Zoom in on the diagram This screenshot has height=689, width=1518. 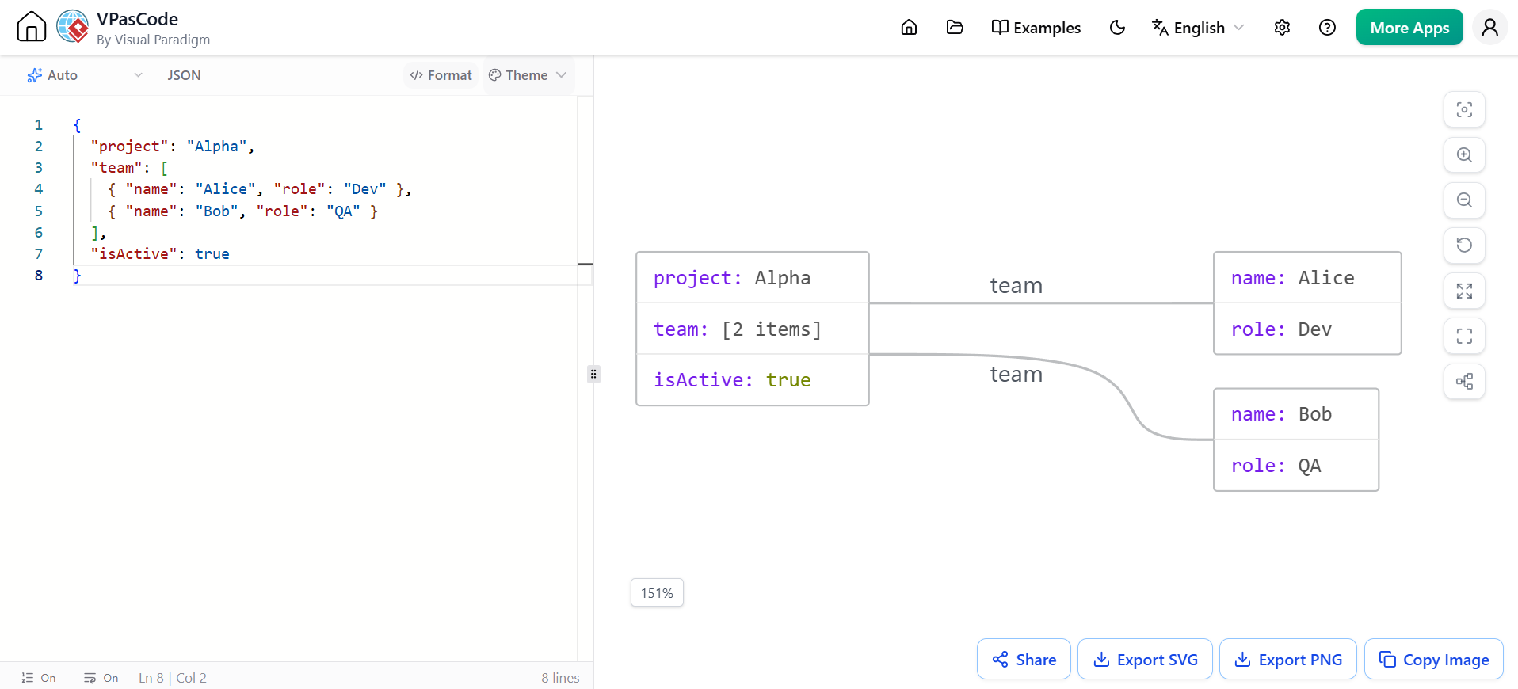(1464, 154)
